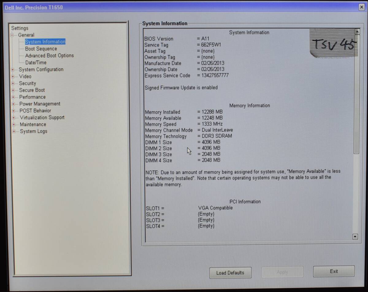
Task: Select the Secure Boot label
Action: pos(32,90)
